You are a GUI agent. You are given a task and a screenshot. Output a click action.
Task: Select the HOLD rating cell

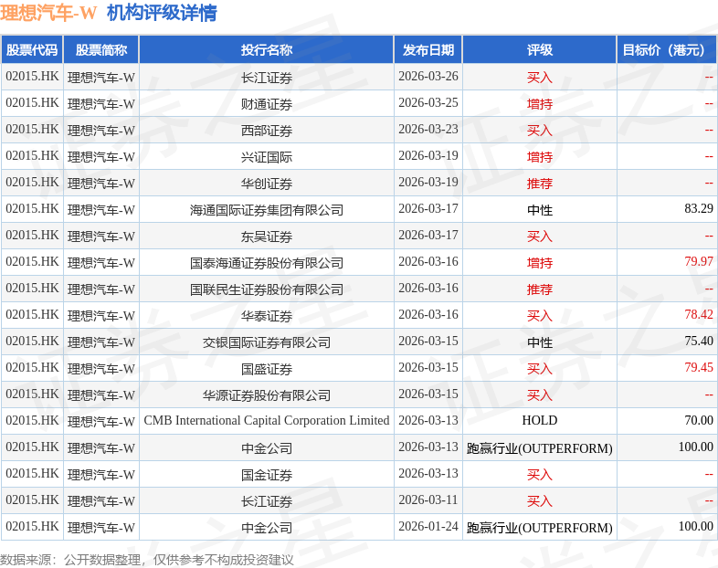tap(539, 421)
